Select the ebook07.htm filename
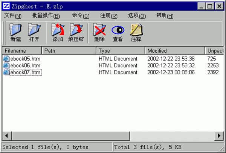 [x=26, y=72]
